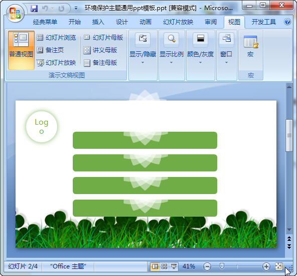Expand the 显示比例 dropdown arrow
This screenshot has width=297, height=276.
point(172,63)
